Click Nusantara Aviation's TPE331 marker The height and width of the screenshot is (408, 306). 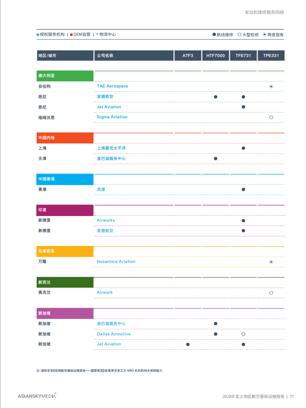click(x=271, y=262)
